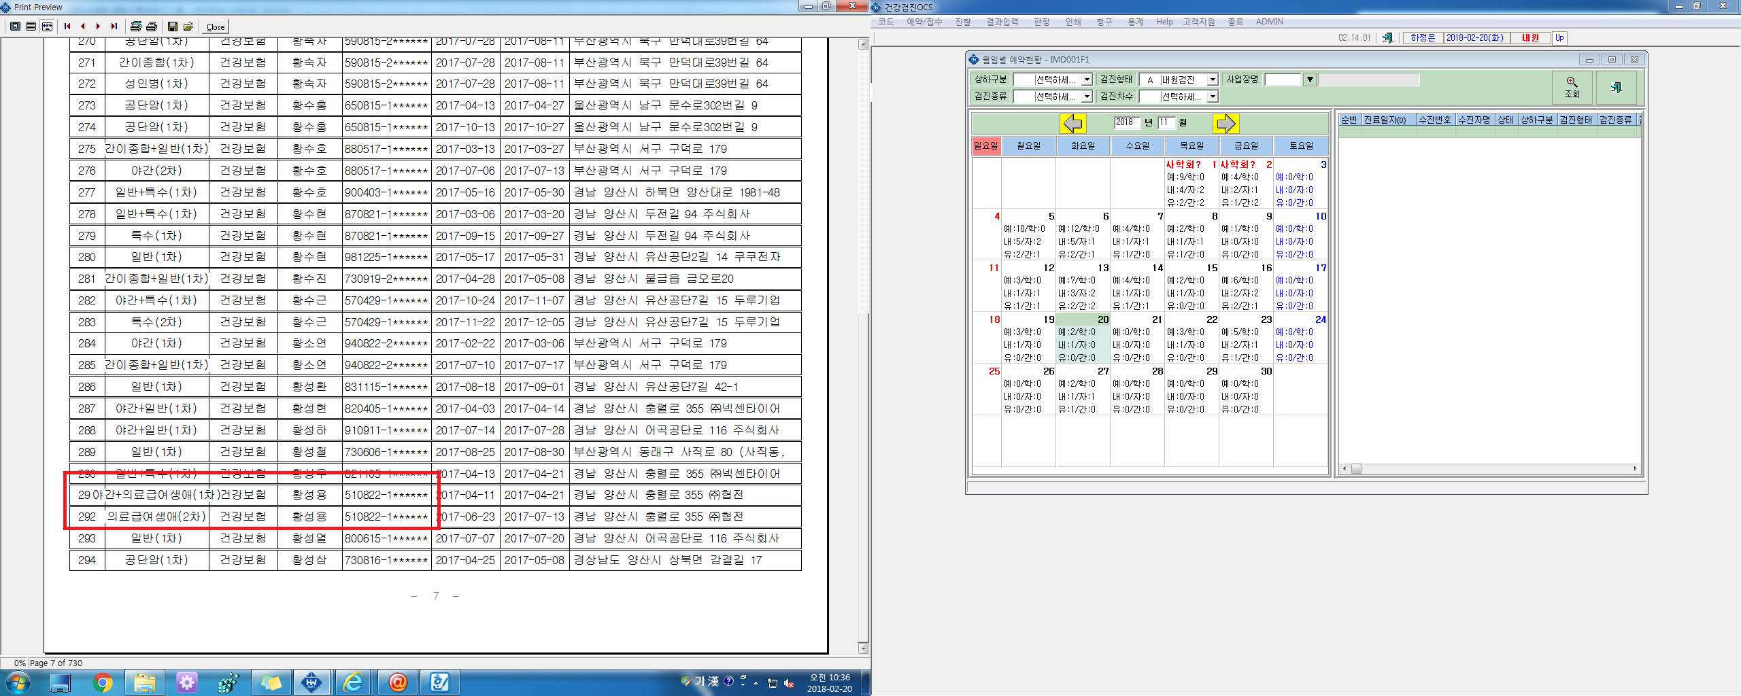This screenshot has width=1741, height=696.
Task: Select November 20 calendar cell
Action: point(1083,338)
